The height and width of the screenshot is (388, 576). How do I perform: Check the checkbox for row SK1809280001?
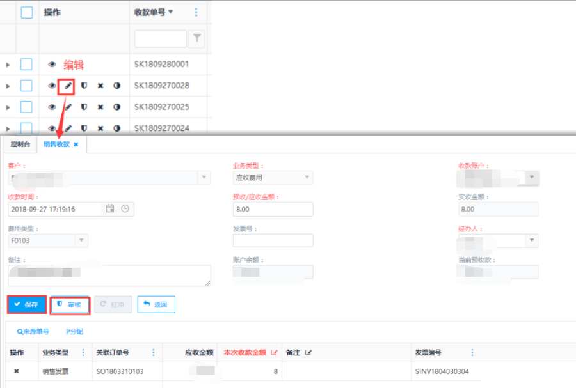[26, 65]
